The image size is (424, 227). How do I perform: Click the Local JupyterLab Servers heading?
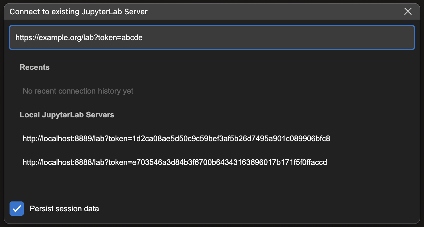click(67, 115)
